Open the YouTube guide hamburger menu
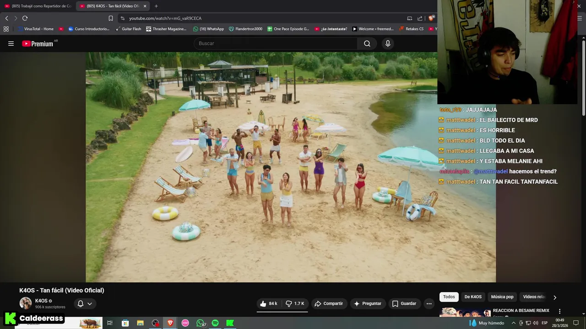The height and width of the screenshot is (329, 586). pyautogui.click(x=11, y=43)
